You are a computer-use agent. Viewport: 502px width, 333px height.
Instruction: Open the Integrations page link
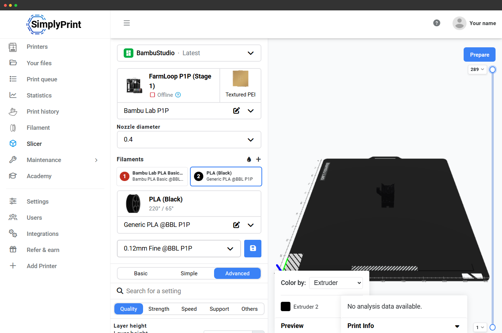pyautogui.click(x=43, y=234)
